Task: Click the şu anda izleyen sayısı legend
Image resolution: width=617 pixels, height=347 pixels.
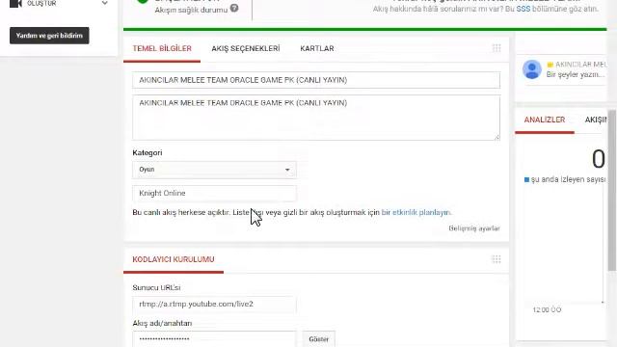Action: [565, 179]
